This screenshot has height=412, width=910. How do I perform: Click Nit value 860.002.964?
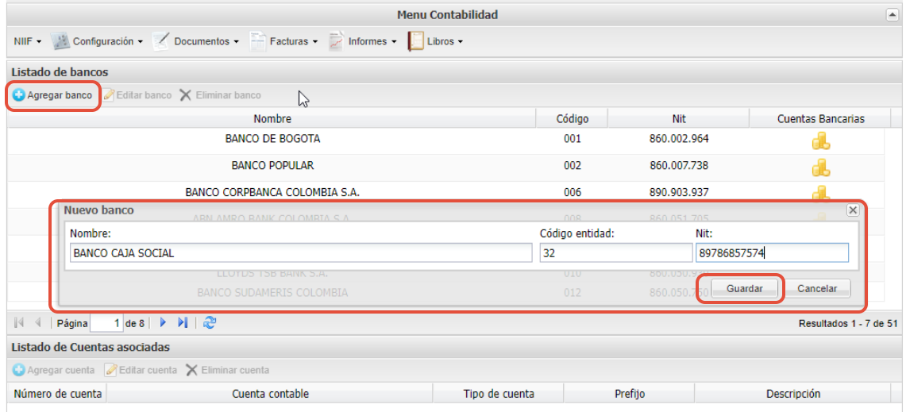pyautogui.click(x=679, y=139)
